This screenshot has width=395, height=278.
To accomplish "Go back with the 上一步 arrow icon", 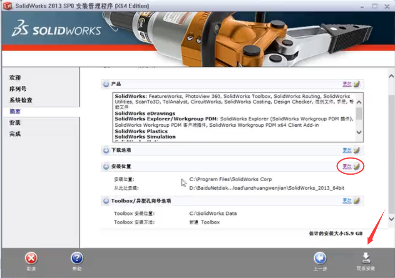I will pos(320,258).
